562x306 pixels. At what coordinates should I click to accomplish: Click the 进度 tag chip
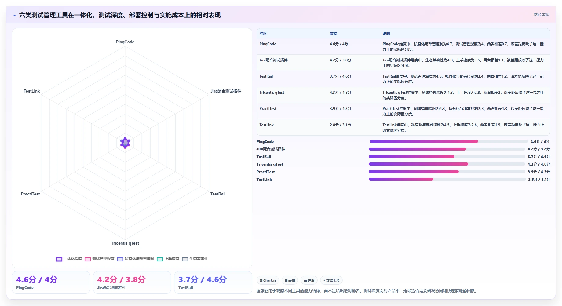point(309,280)
